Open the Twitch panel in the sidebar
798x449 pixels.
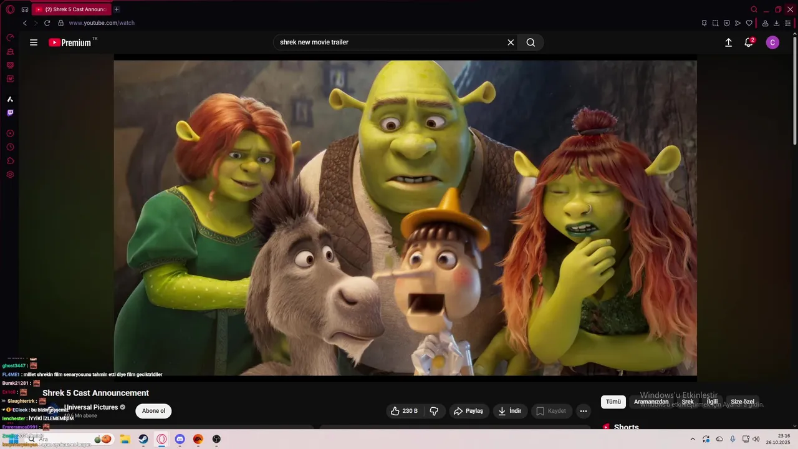[10, 113]
